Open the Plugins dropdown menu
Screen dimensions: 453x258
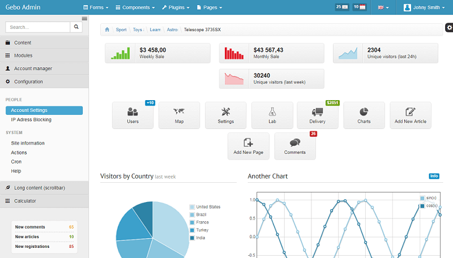click(176, 7)
